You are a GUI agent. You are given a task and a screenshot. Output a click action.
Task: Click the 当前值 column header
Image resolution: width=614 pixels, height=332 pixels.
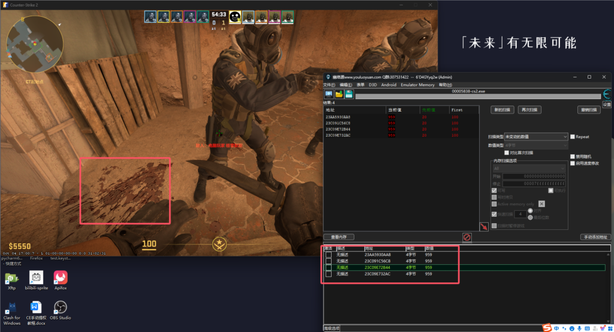coord(402,110)
